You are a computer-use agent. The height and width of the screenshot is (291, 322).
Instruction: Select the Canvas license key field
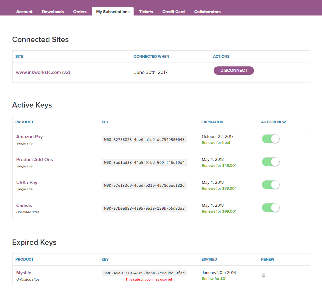tap(144, 208)
